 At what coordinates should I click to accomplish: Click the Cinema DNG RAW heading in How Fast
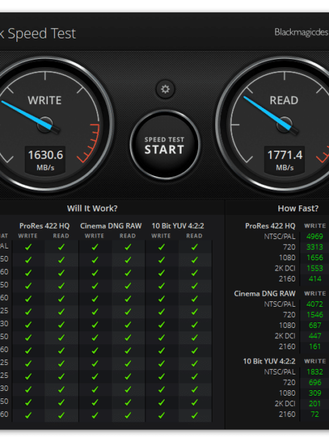pyautogui.click(x=265, y=294)
